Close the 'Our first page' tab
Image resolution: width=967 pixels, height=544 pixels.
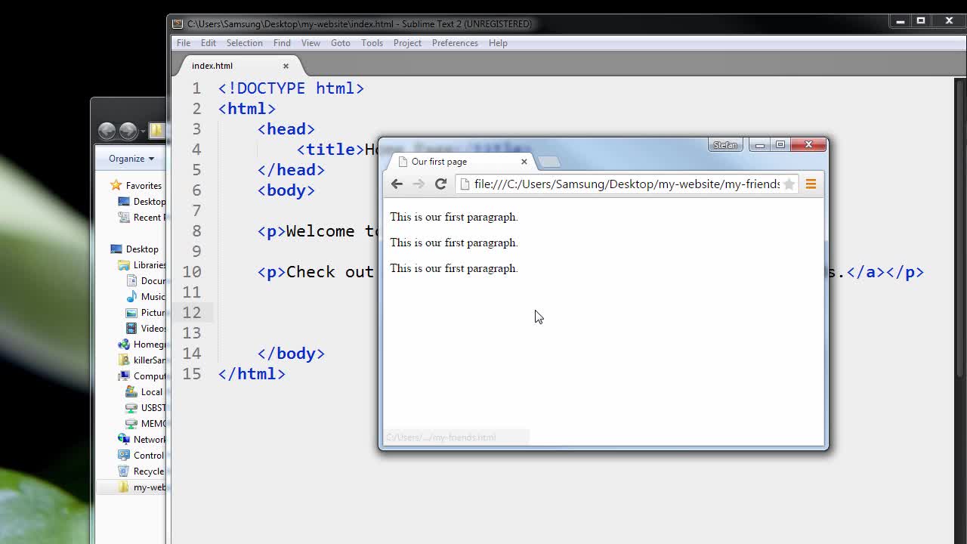click(x=524, y=162)
